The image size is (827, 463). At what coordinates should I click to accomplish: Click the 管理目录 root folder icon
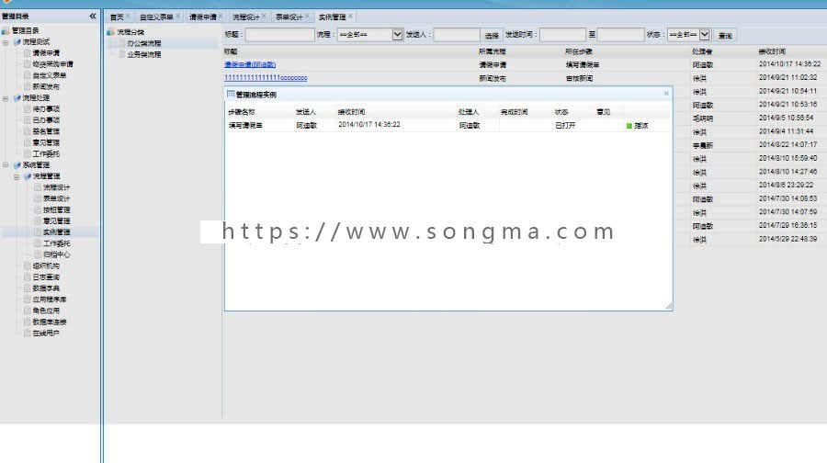6,30
